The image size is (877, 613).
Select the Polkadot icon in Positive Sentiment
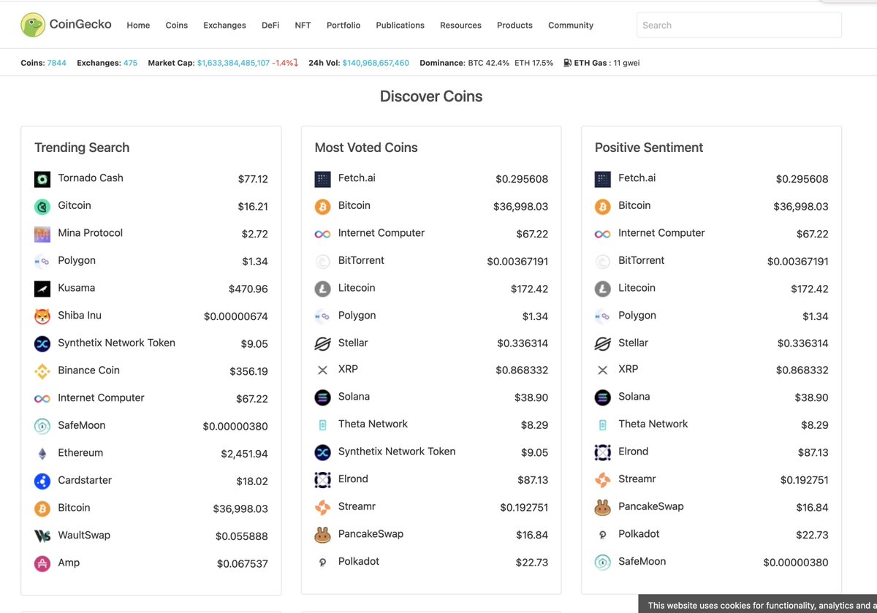click(x=602, y=534)
